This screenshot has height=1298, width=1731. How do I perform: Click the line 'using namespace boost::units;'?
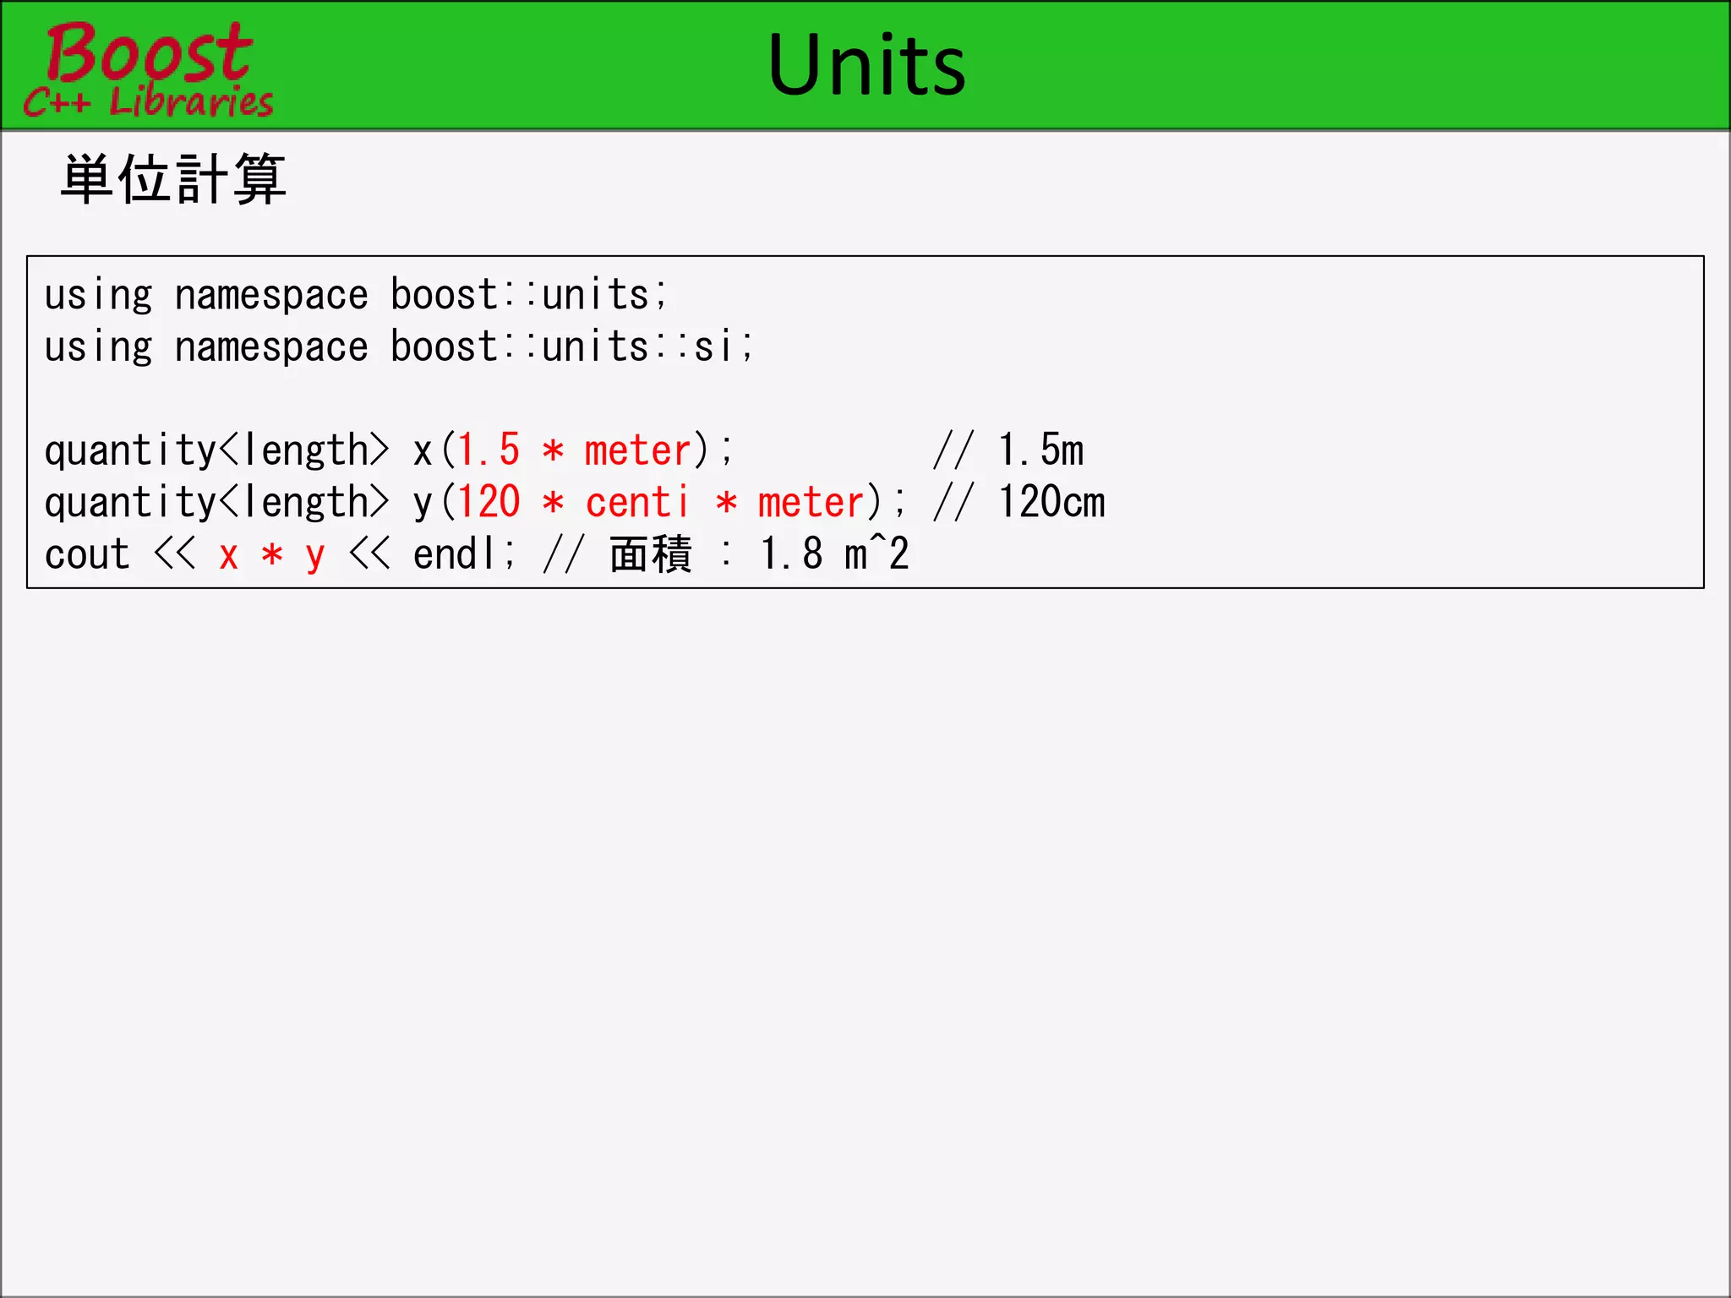(x=357, y=295)
